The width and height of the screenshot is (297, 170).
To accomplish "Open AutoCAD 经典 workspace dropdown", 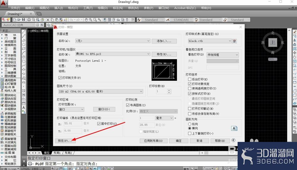I will pyautogui.click(x=18, y=25).
